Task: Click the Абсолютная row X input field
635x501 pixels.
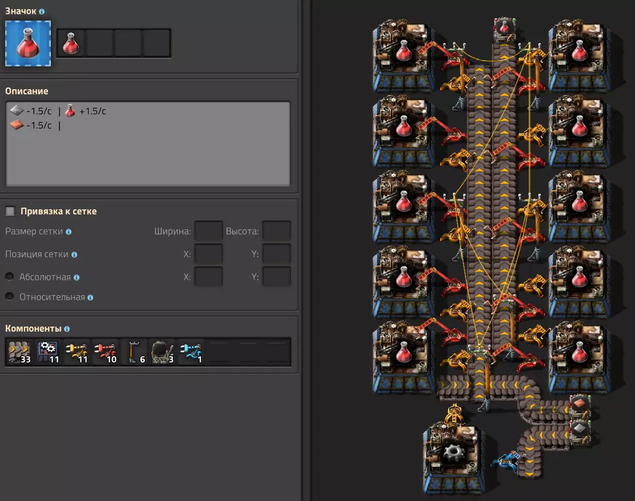Action: [209, 276]
